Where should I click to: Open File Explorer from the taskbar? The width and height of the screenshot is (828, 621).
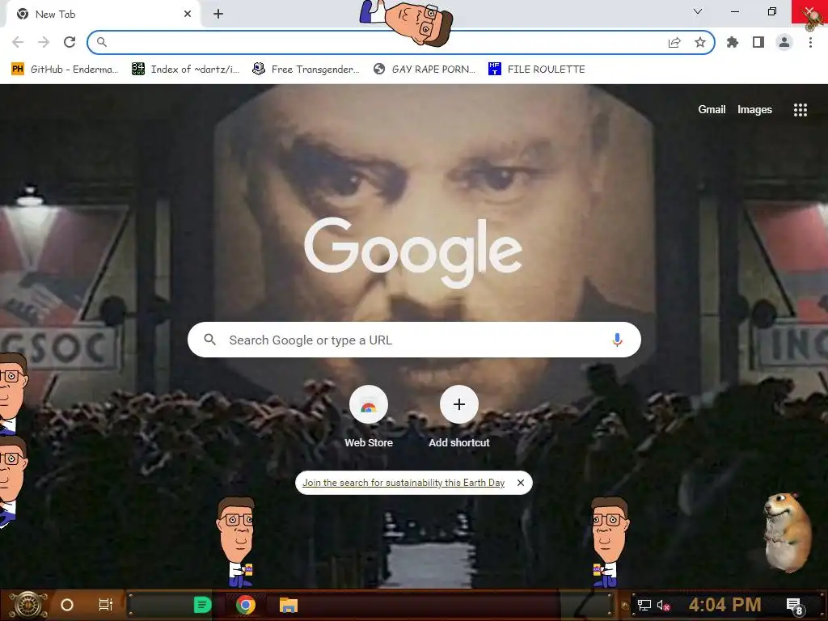pyautogui.click(x=289, y=605)
